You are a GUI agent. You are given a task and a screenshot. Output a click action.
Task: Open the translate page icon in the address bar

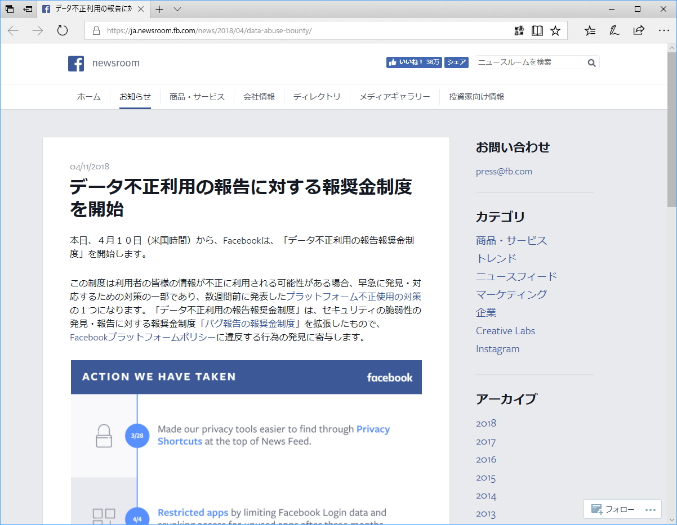coord(519,31)
